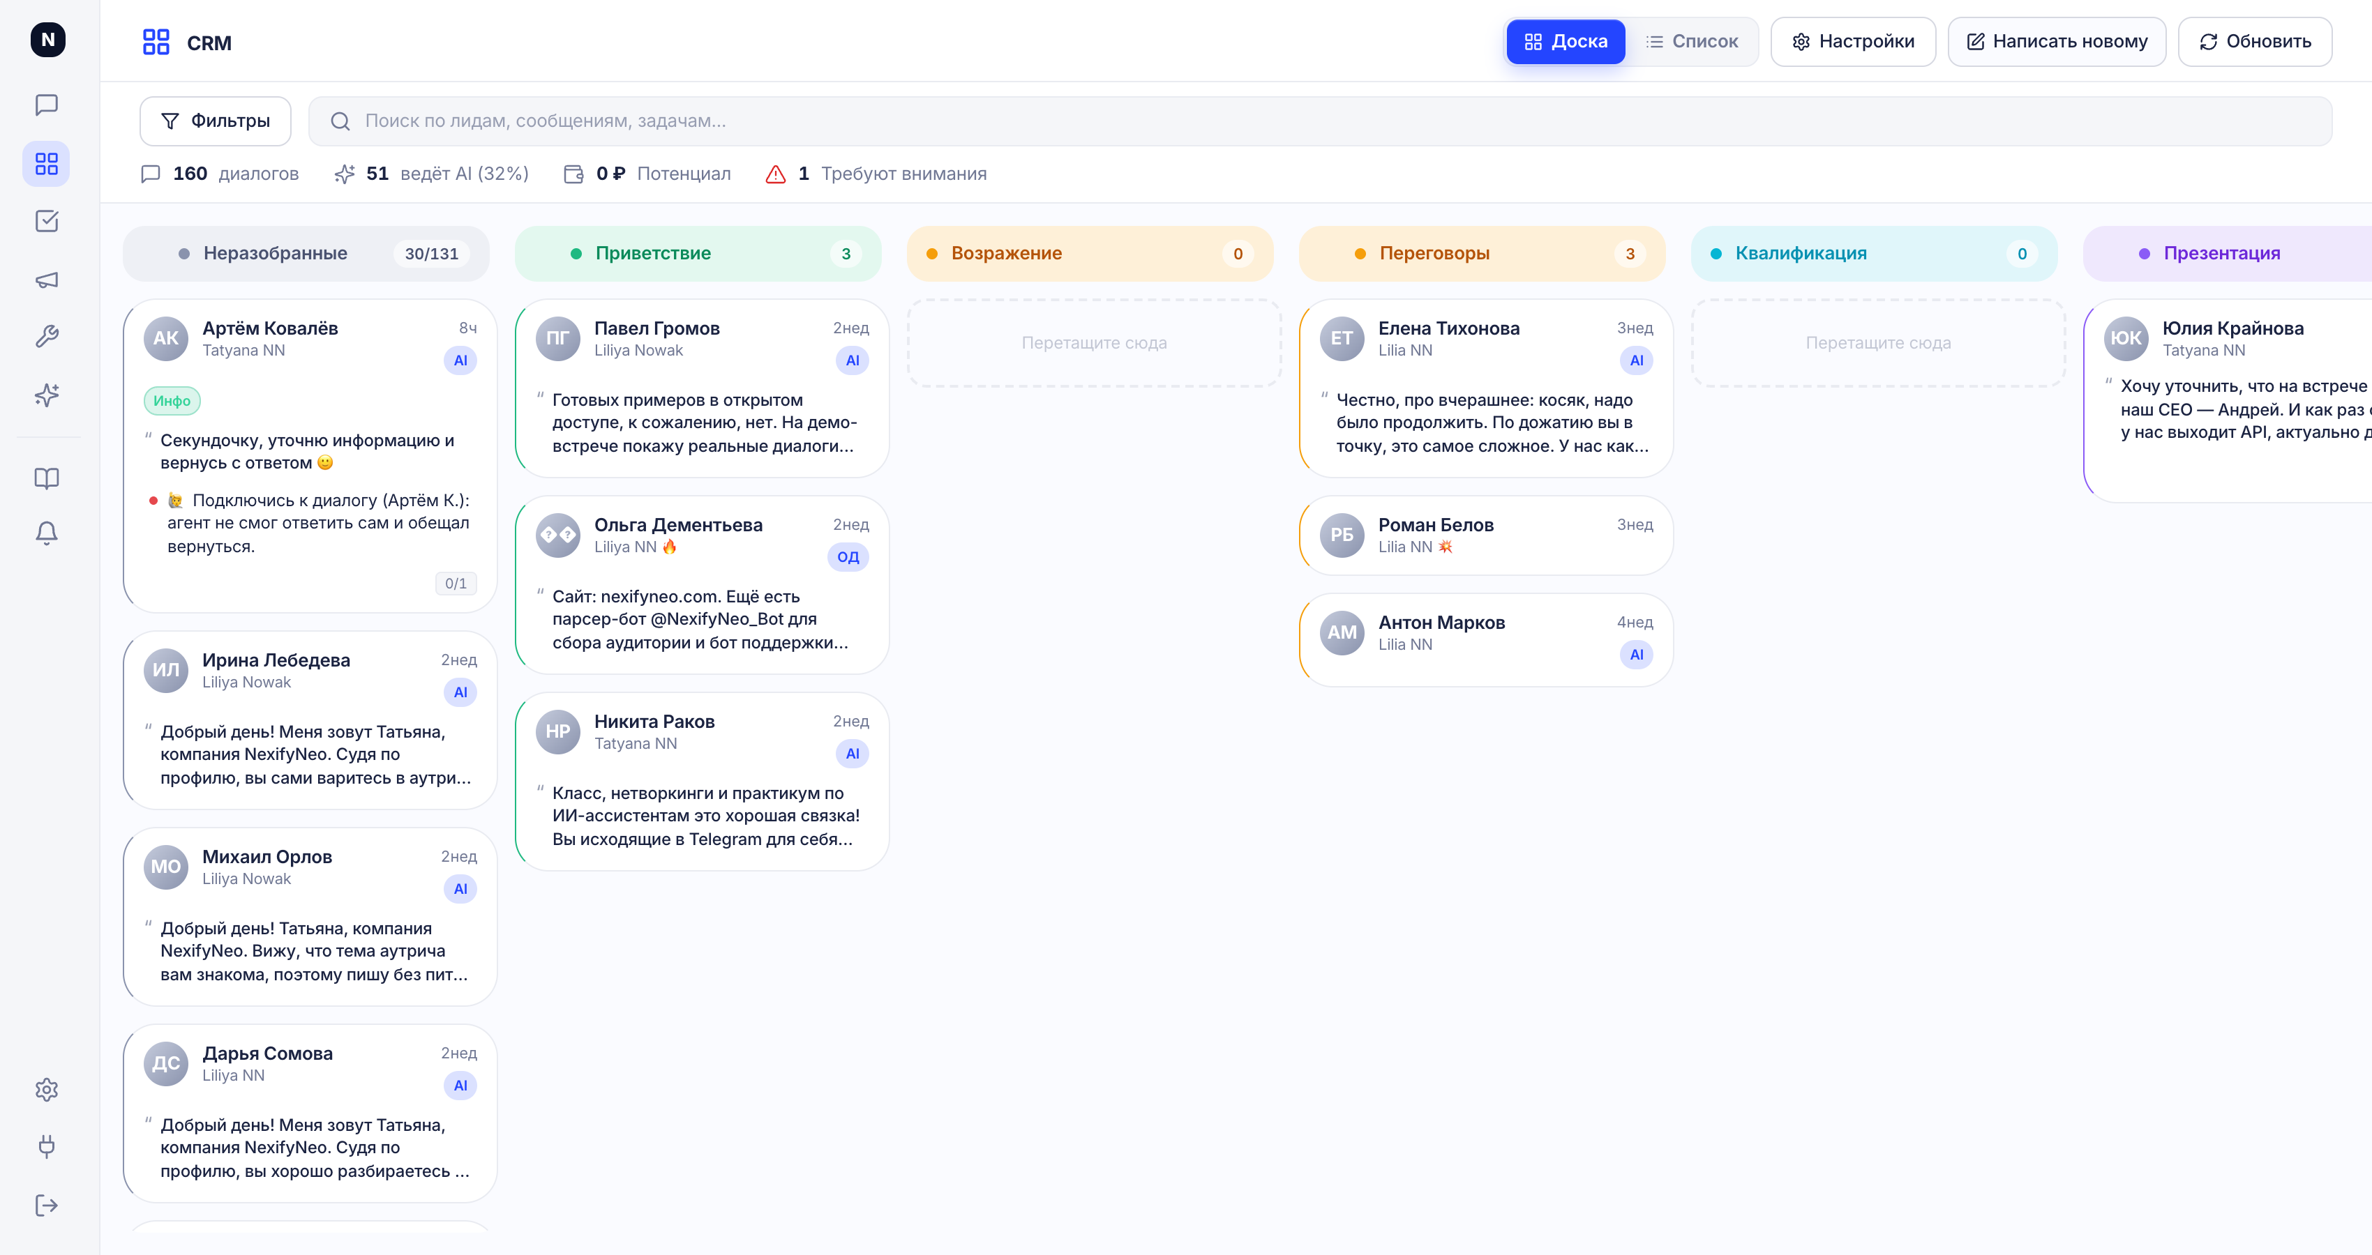Open Ирина Лебедева lead name
Image resolution: width=2372 pixels, height=1255 pixels.
(x=276, y=661)
